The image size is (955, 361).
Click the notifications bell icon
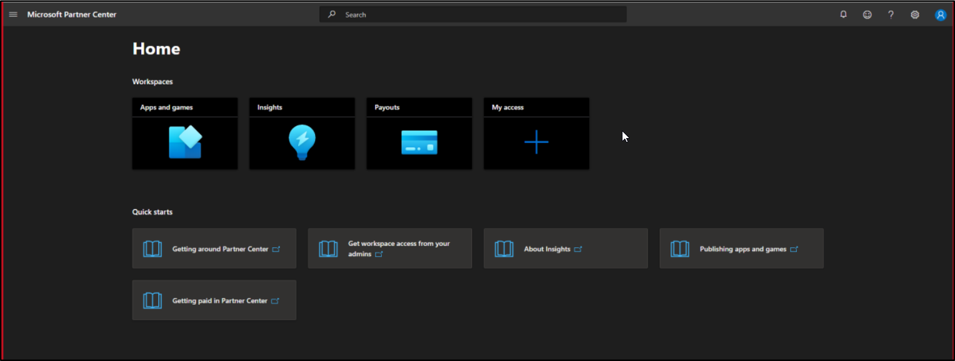(x=843, y=14)
